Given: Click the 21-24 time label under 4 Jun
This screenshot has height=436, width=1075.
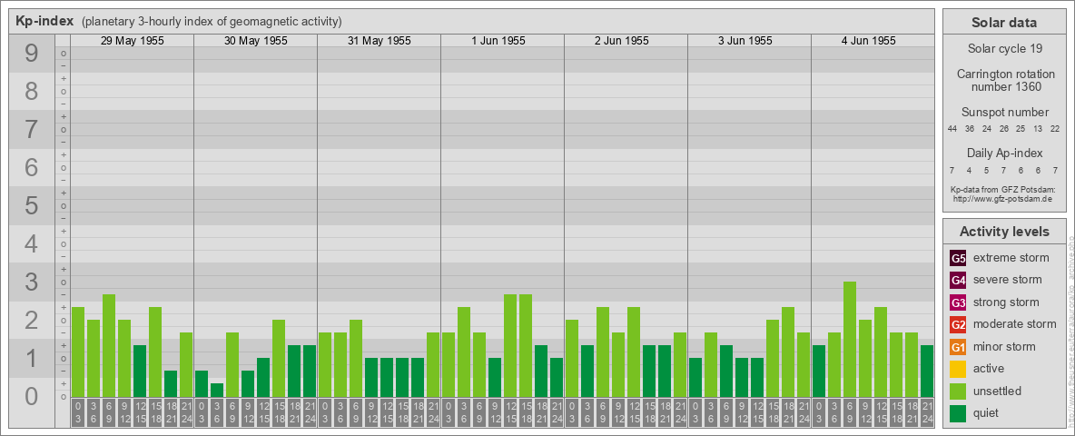Looking at the screenshot, I should tap(927, 412).
